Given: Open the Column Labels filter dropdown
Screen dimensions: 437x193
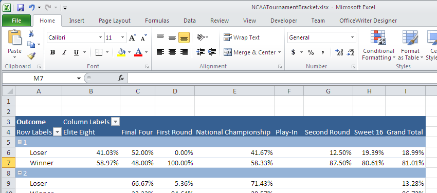Looking at the screenshot, I should pos(115,122).
